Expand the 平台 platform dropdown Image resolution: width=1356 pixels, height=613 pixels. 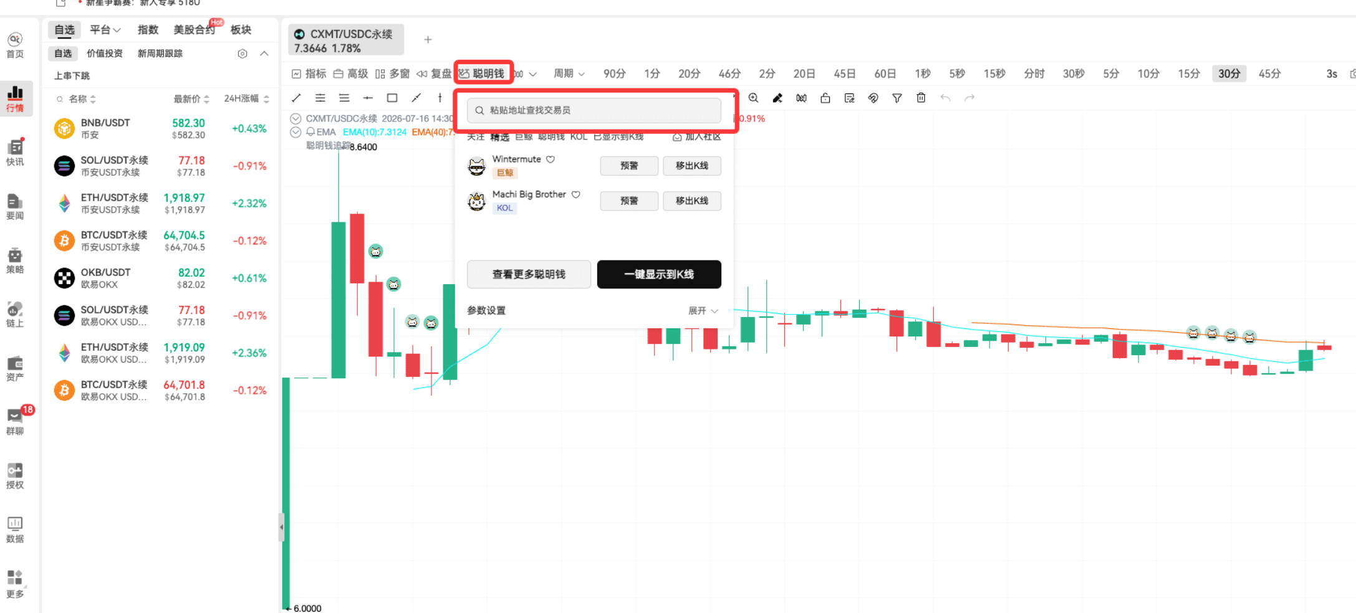pyautogui.click(x=105, y=30)
